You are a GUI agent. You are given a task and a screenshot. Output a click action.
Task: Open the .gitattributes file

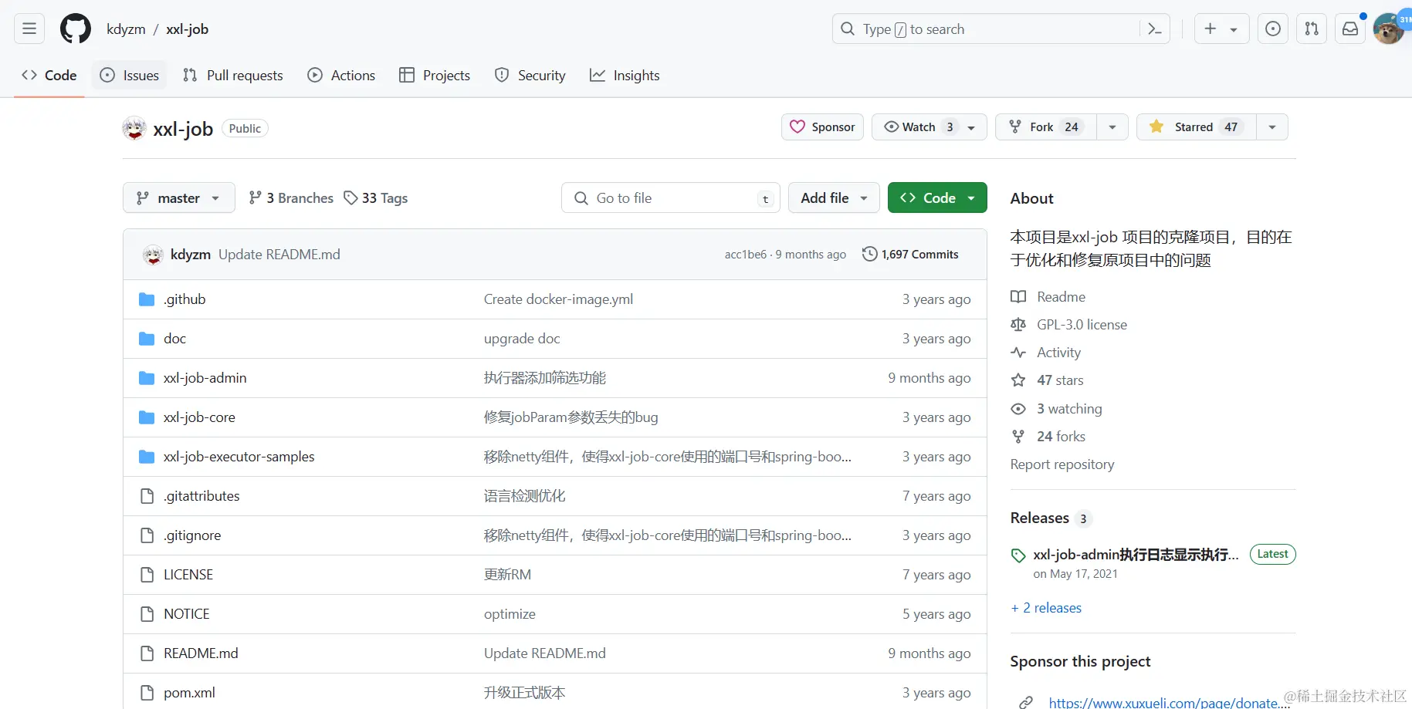(x=201, y=496)
